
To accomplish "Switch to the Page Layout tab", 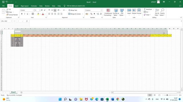I will tap(25, 6).
